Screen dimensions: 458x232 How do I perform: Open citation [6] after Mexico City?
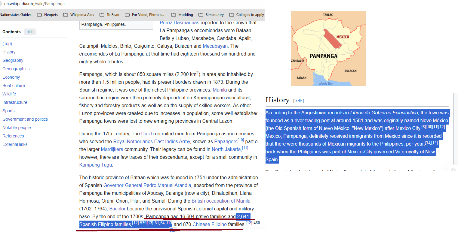423,127
